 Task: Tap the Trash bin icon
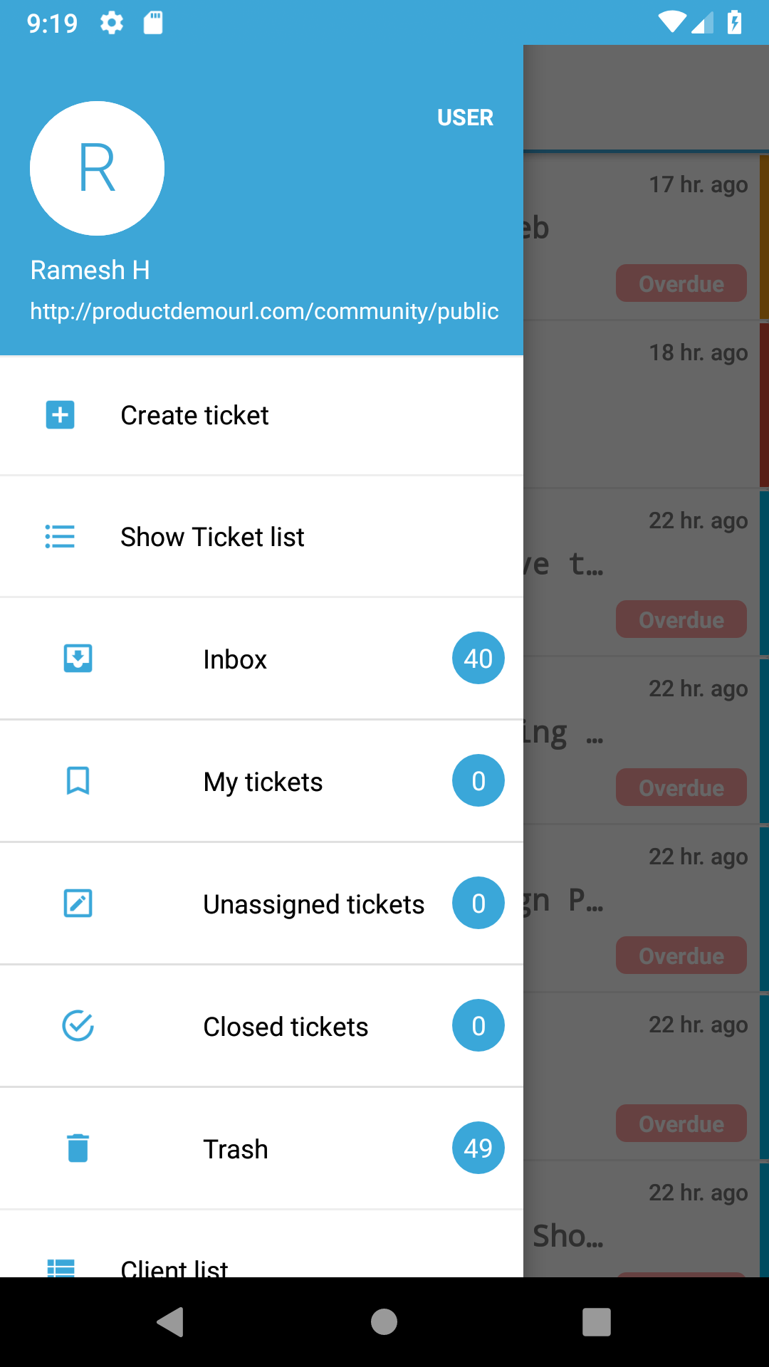pyautogui.click(x=78, y=1148)
